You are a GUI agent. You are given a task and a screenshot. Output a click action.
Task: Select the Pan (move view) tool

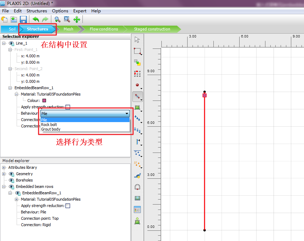[77, 19]
